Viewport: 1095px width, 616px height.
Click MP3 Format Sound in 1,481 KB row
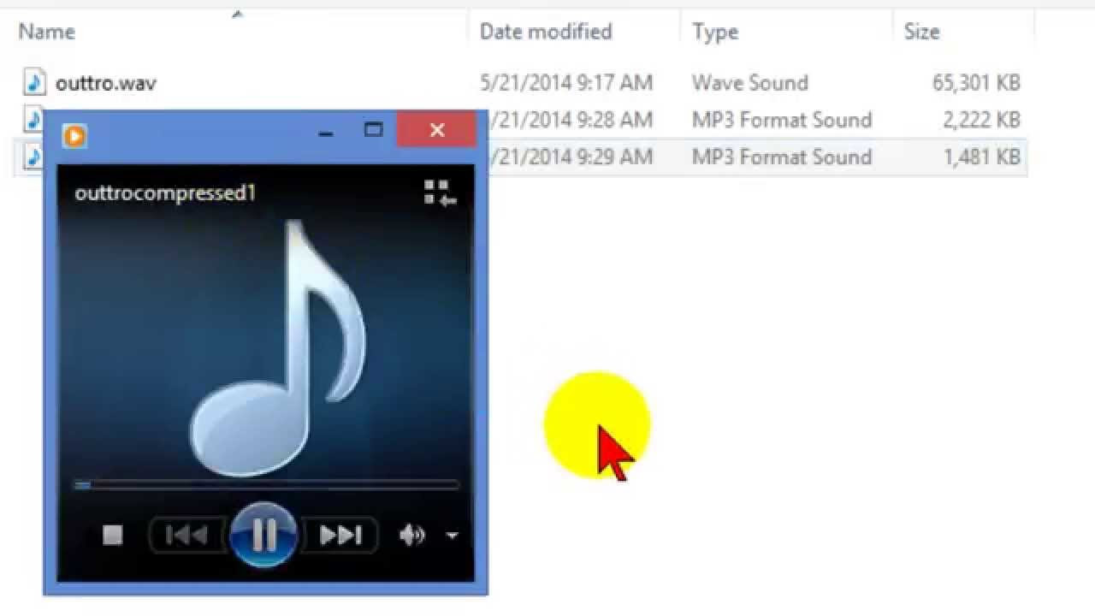[782, 157]
